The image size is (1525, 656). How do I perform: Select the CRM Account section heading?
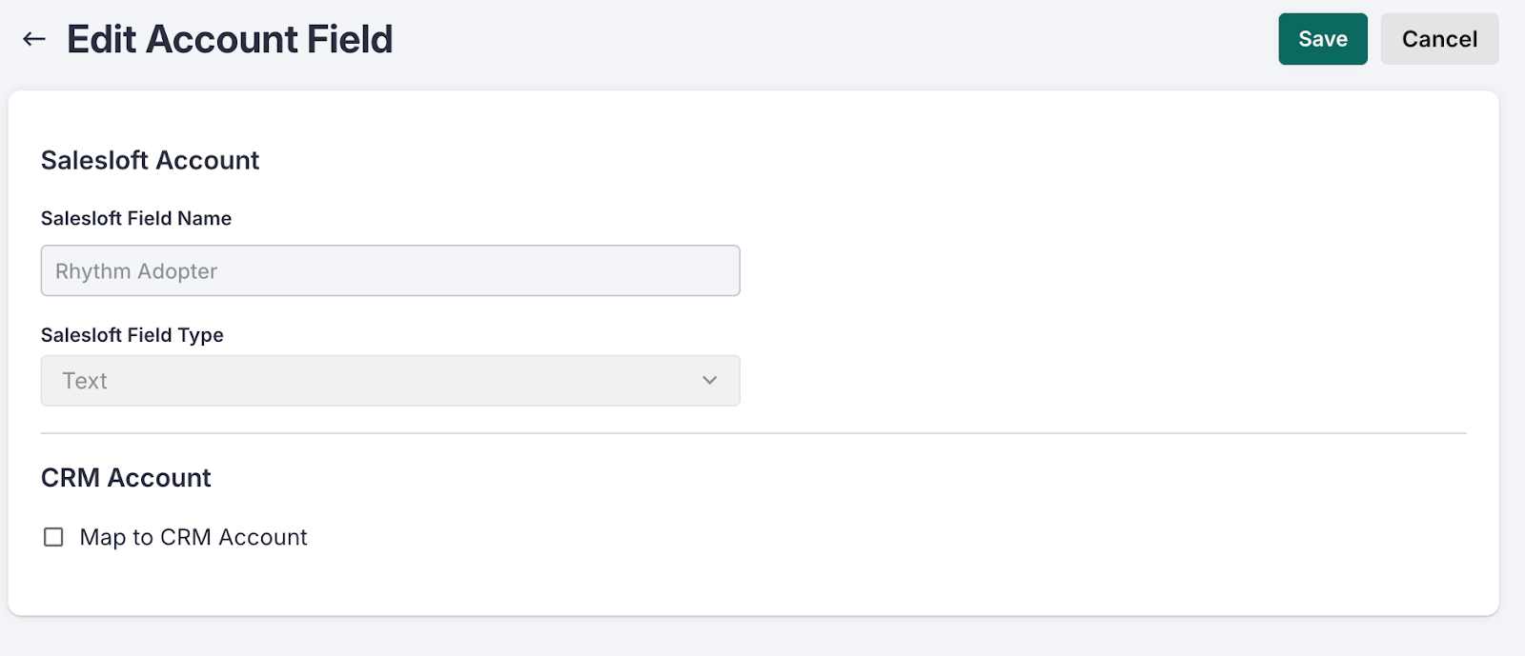(125, 478)
